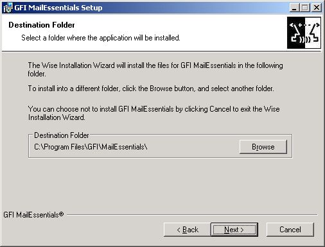Click the setup installer icon in title bar

pyautogui.click(x=8, y=8)
